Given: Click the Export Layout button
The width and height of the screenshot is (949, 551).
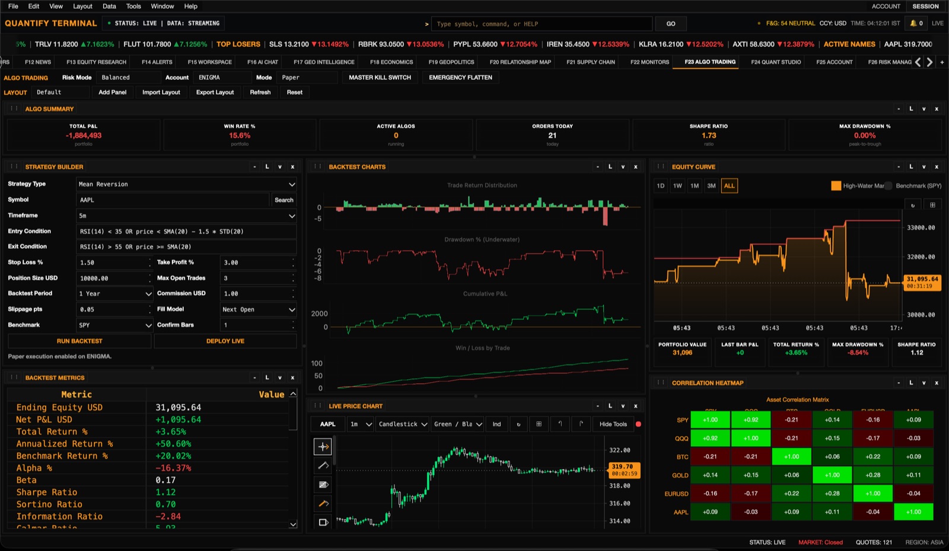Looking at the screenshot, I should (215, 92).
